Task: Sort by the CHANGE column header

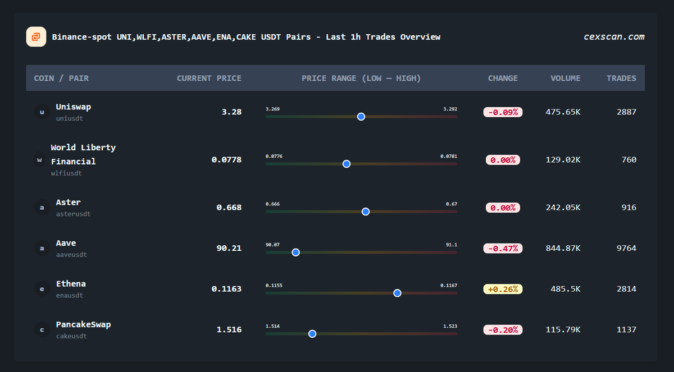Action: pos(503,78)
